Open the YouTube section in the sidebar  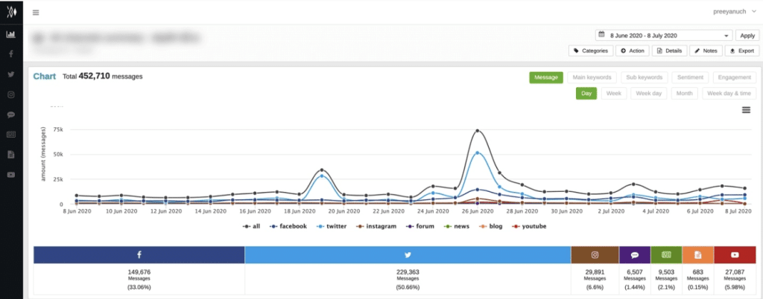click(x=11, y=175)
